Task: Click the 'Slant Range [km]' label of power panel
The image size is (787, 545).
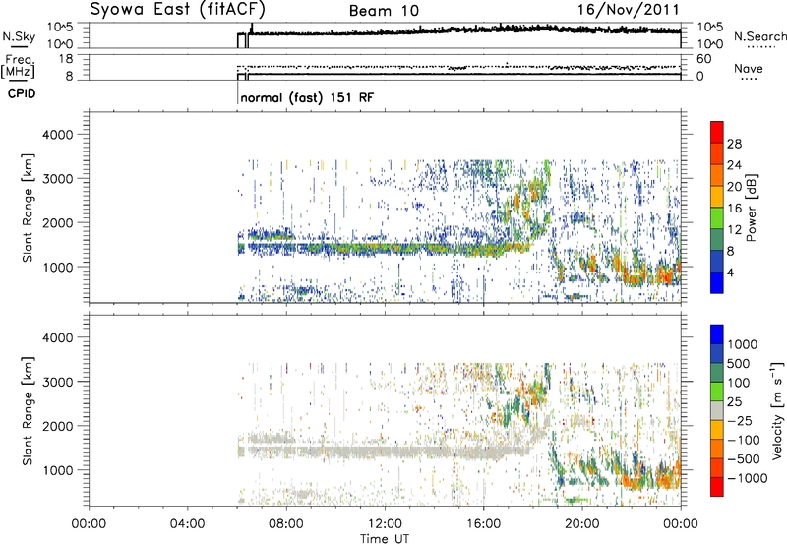Action: (28, 208)
